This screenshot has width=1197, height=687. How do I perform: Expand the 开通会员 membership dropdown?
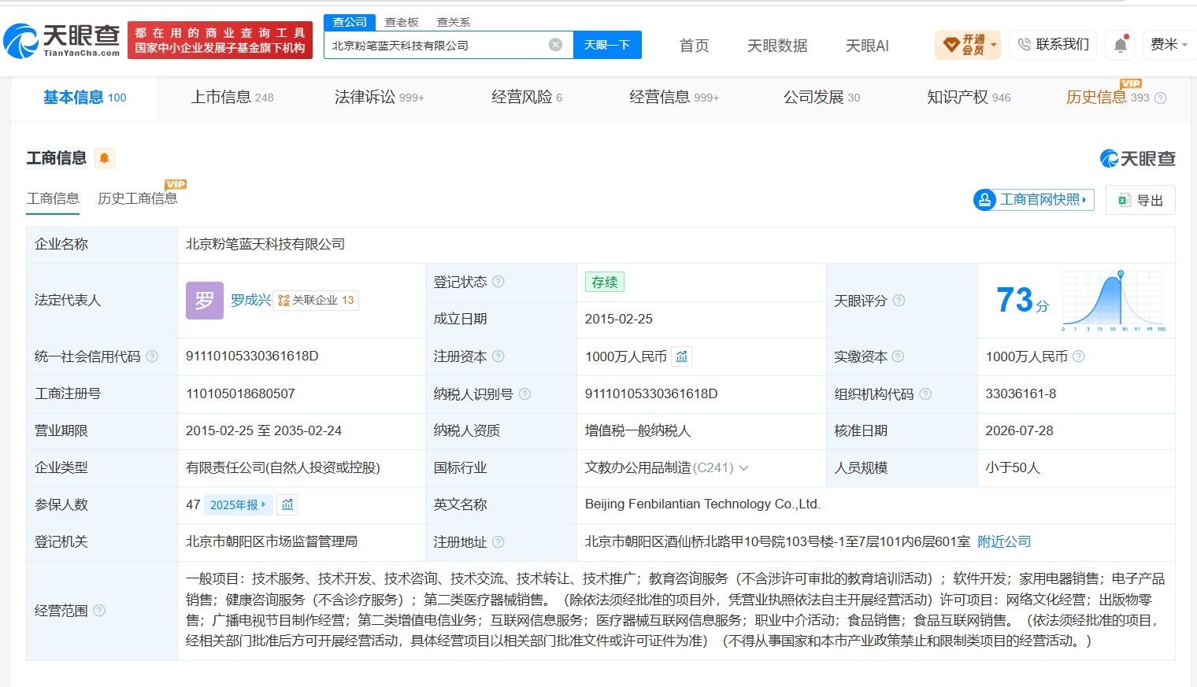968,45
